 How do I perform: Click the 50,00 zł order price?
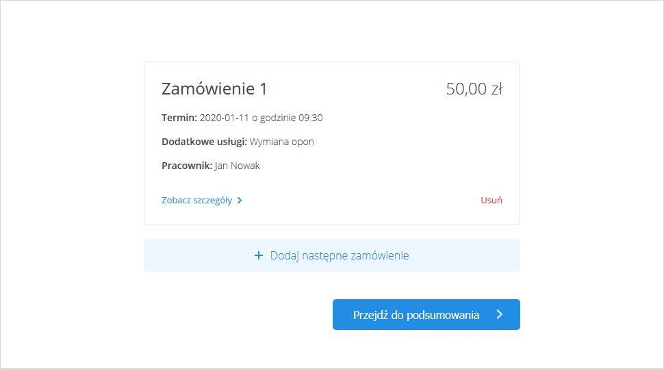474,89
